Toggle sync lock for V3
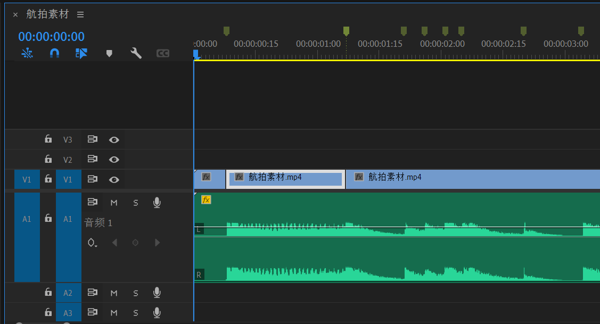This screenshot has height=324, width=600. coord(93,139)
